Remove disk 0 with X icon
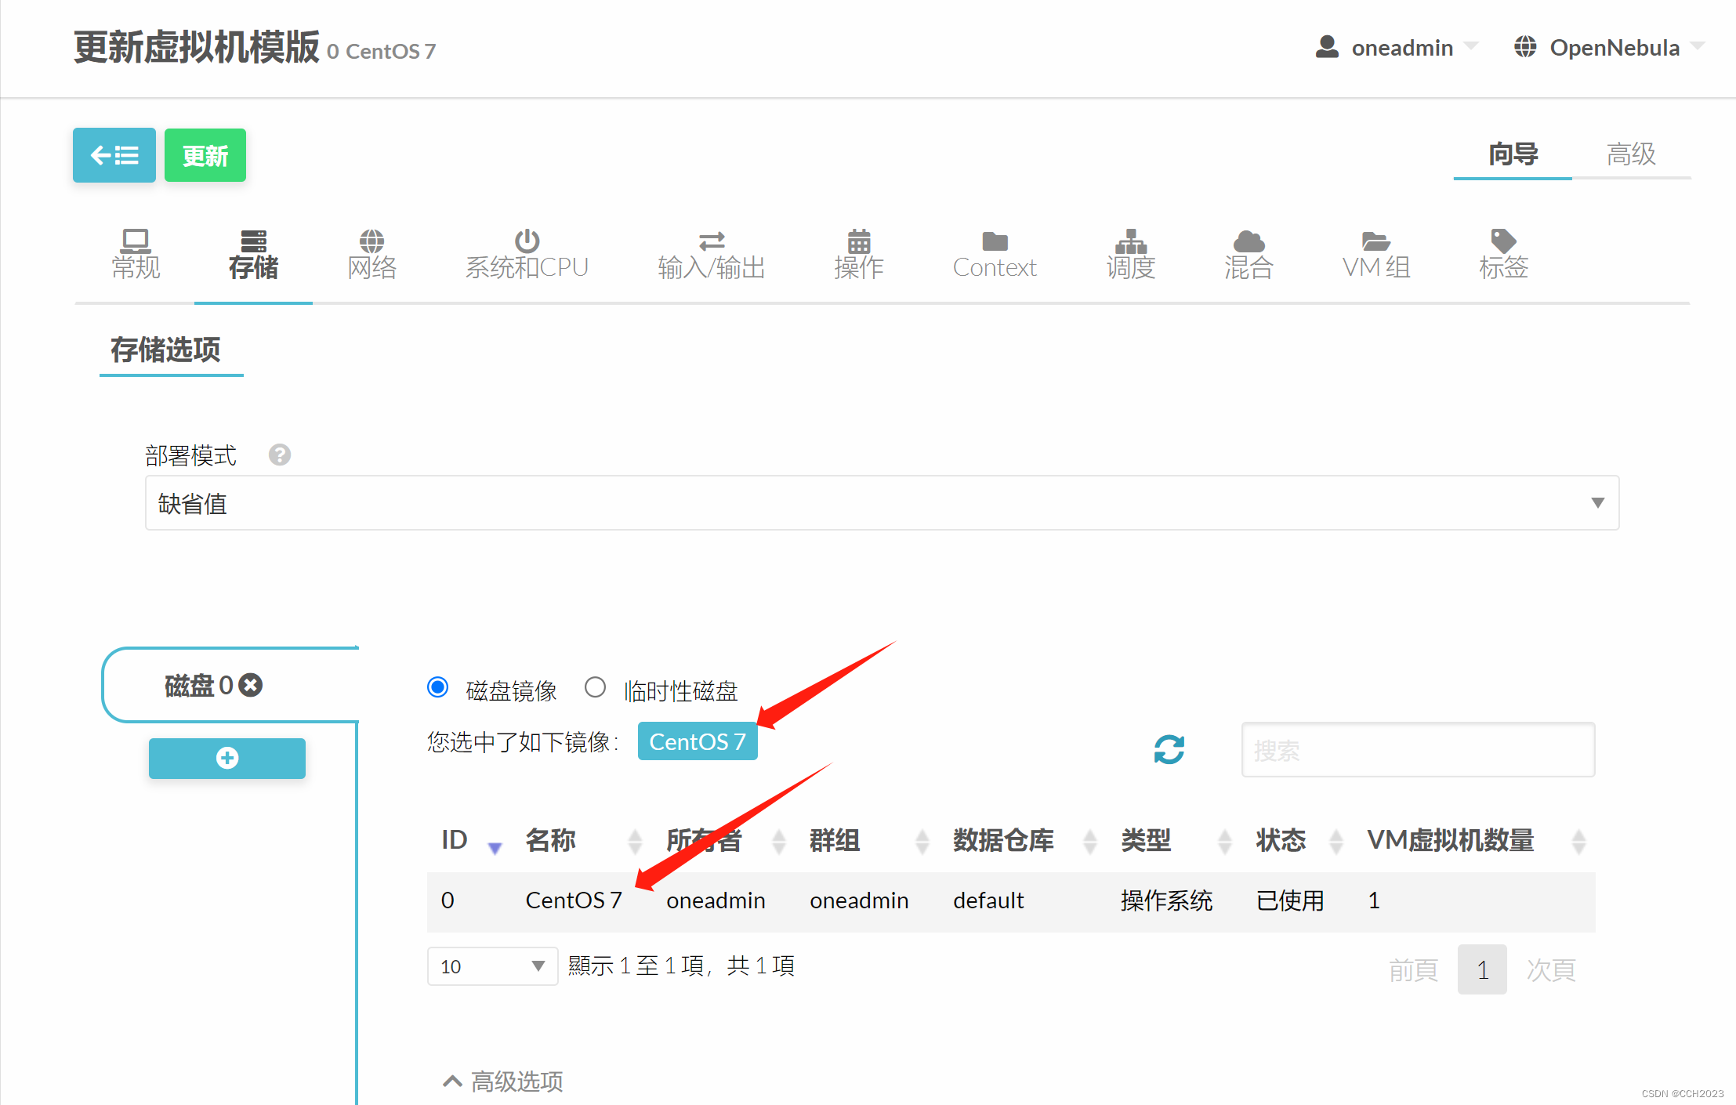 coord(251,686)
